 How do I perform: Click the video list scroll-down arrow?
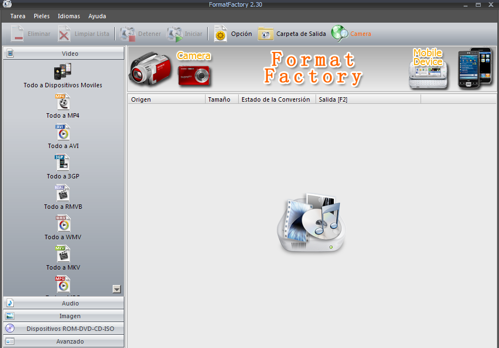pyautogui.click(x=117, y=288)
